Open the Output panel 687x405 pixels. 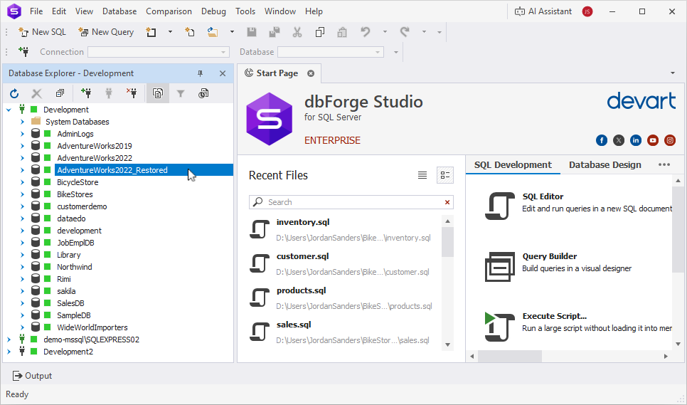[33, 376]
